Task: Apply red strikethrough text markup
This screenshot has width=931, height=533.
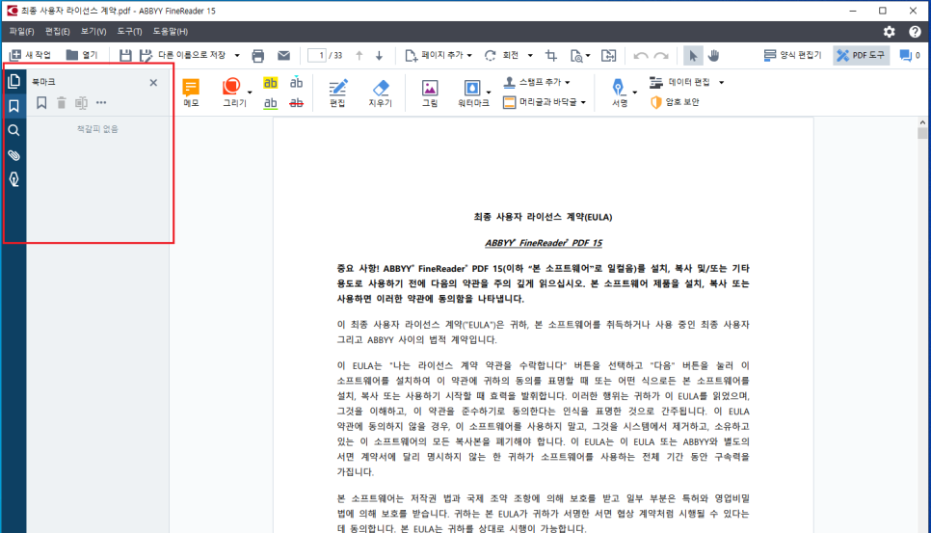Action: click(x=296, y=103)
